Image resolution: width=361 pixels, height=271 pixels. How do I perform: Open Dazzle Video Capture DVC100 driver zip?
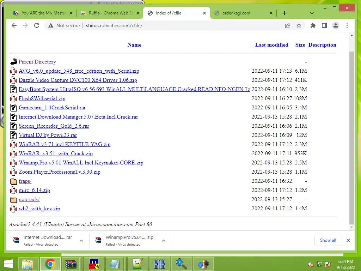point(78,80)
